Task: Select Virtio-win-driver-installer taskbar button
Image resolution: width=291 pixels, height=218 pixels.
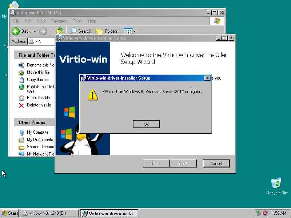Action: pyautogui.click(x=109, y=213)
